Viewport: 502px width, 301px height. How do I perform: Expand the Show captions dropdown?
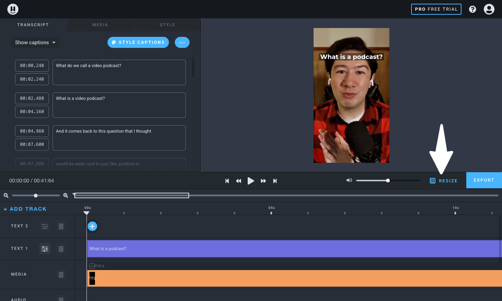(35, 42)
